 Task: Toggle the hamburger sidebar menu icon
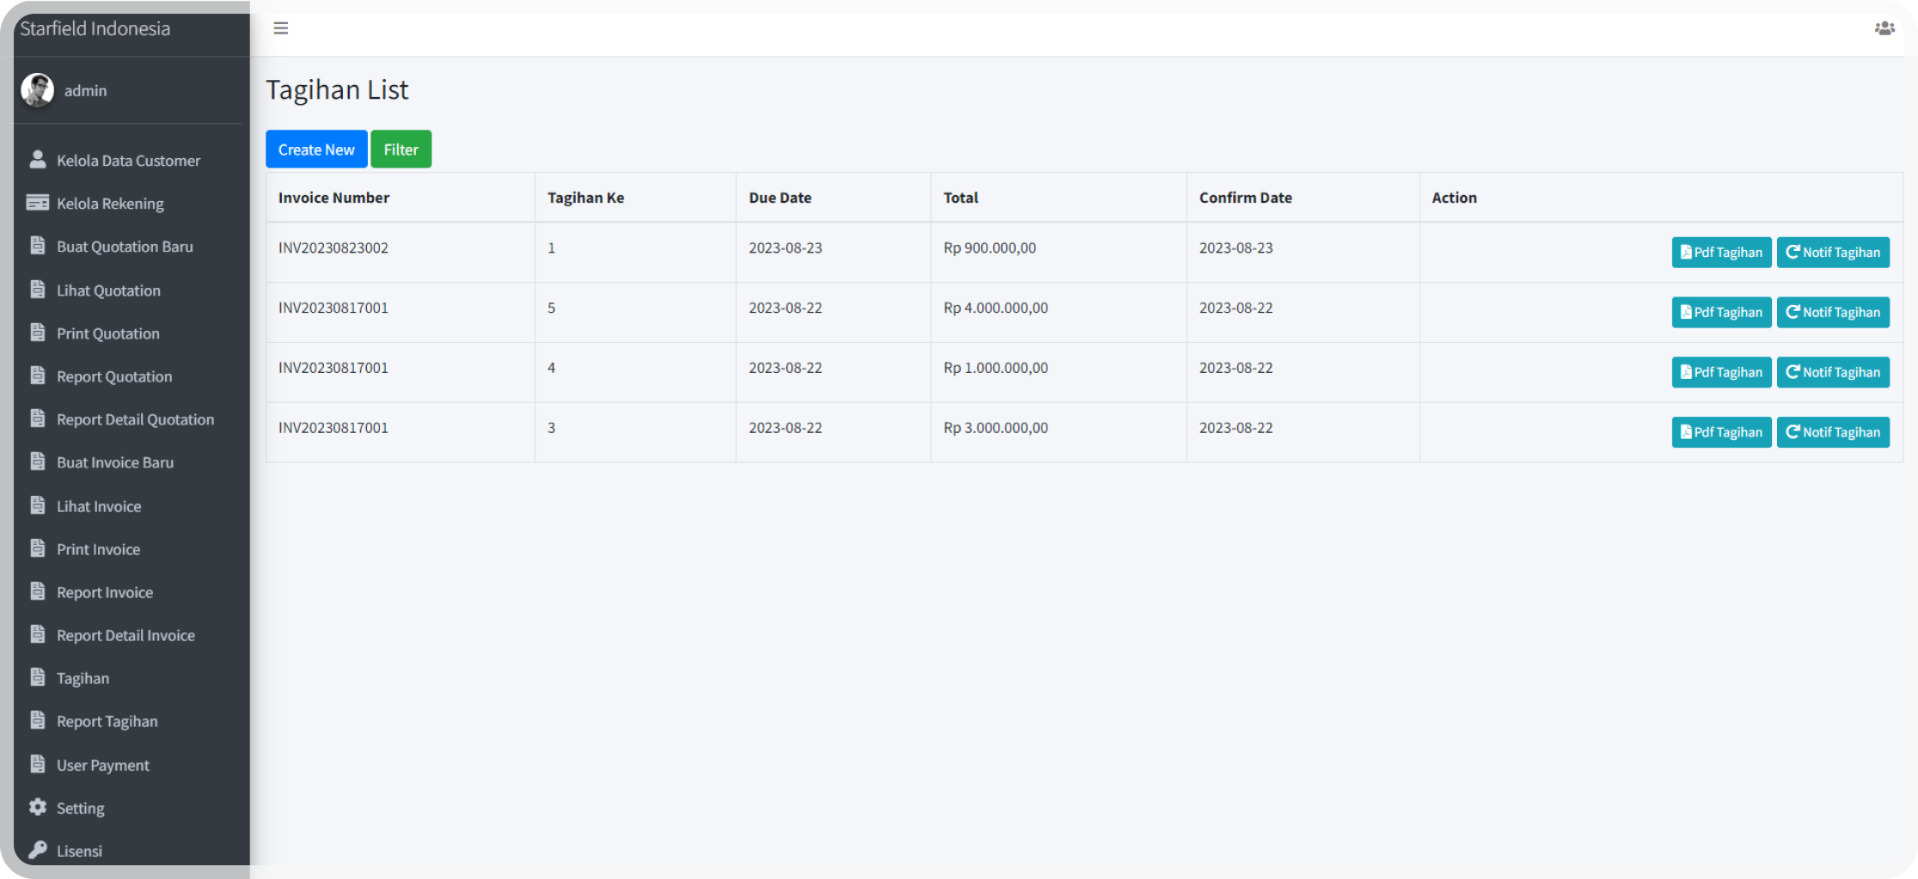[280, 28]
